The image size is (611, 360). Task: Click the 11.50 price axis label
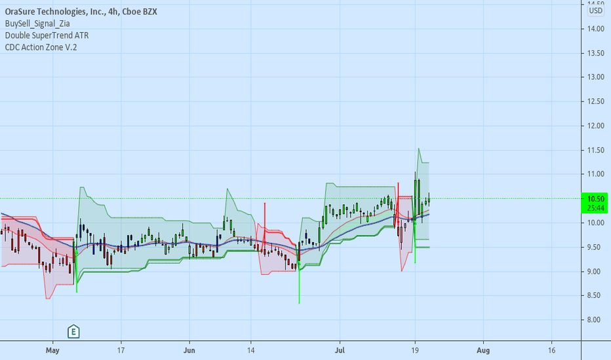point(596,151)
